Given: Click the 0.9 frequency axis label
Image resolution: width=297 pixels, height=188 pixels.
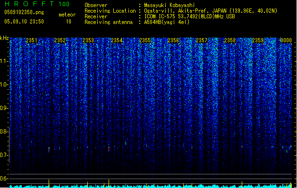Looking at the screenshot, I should pos(4,108).
